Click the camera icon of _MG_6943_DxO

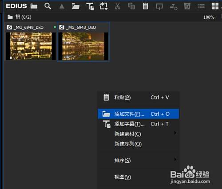click(x=62, y=28)
